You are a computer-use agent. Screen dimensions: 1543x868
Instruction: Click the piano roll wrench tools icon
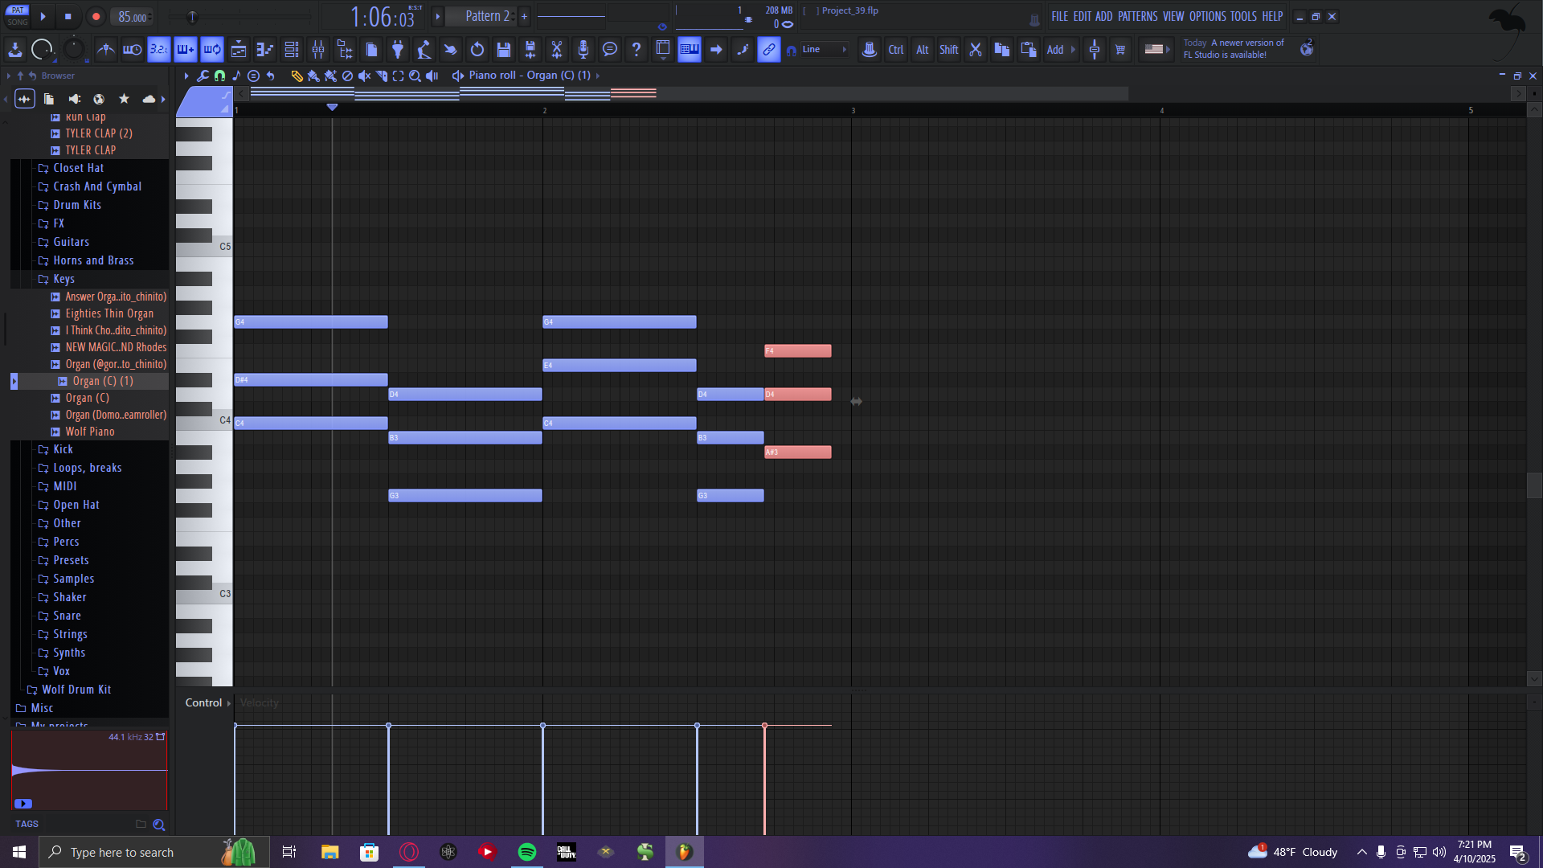[x=203, y=76]
